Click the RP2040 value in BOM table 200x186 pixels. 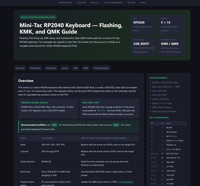pos(169,128)
